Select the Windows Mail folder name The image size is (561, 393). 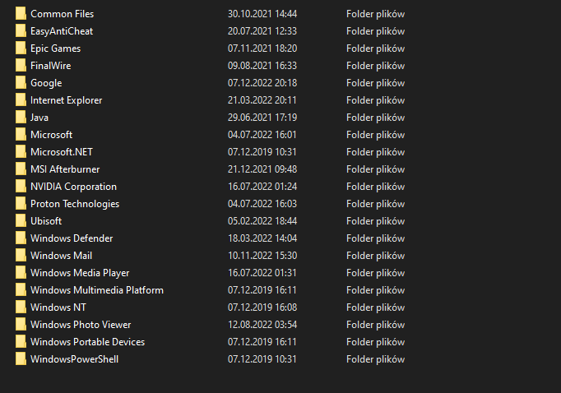point(61,256)
